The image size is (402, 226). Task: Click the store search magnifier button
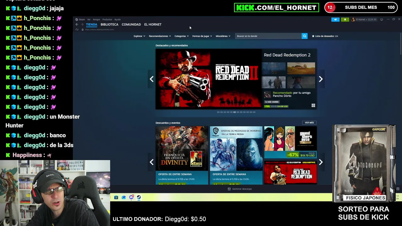[x=304, y=36]
